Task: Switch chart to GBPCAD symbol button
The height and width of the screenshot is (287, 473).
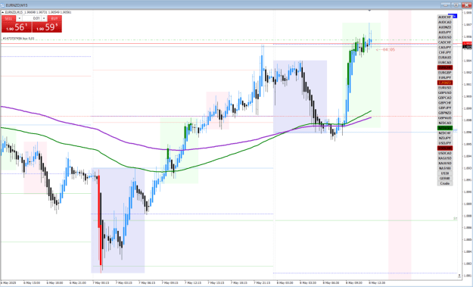Action: [445, 98]
